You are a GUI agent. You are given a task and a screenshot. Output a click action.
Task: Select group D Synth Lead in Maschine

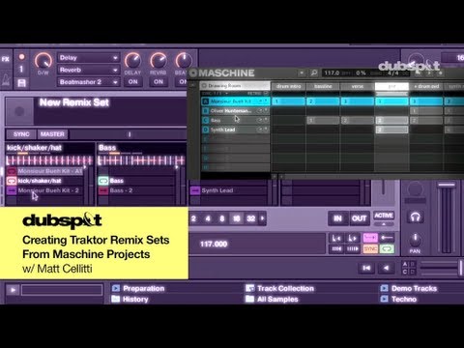(x=235, y=130)
